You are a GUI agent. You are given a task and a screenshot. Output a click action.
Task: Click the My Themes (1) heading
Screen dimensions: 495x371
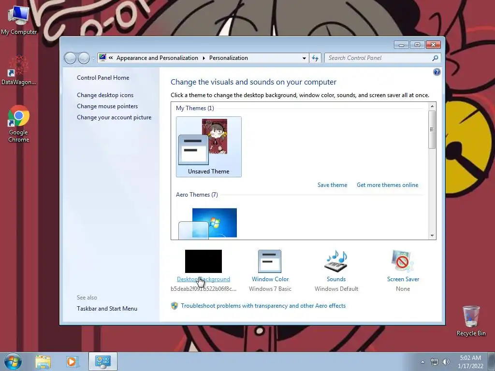coord(195,108)
